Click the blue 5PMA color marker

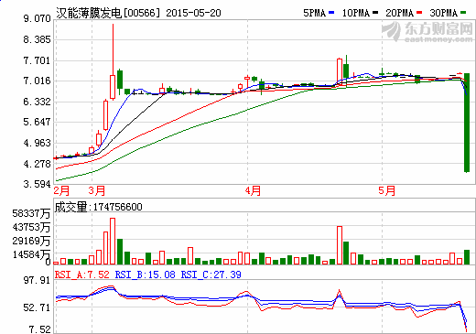coord(331,13)
